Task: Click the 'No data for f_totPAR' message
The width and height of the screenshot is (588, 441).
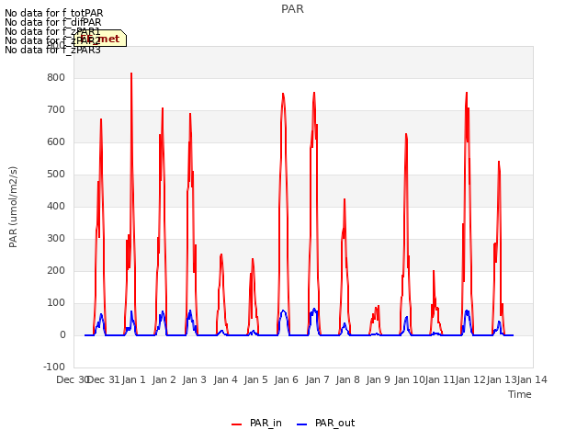Action: coord(53,13)
